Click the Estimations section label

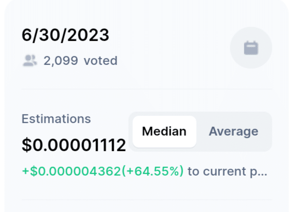(56, 119)
